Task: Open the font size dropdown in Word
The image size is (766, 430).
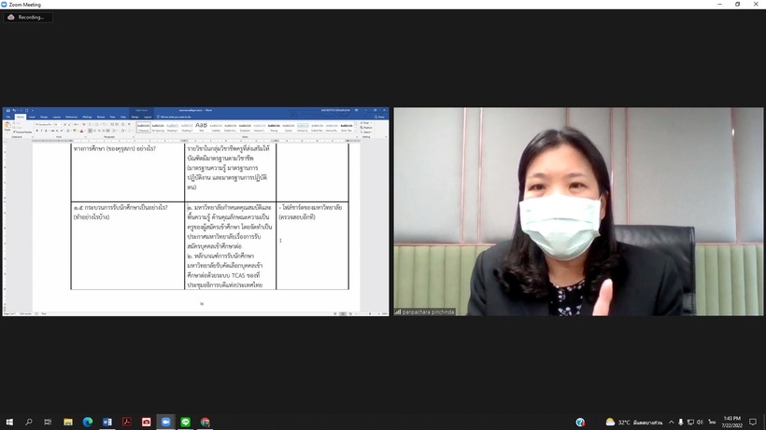Action: [61, 125]
